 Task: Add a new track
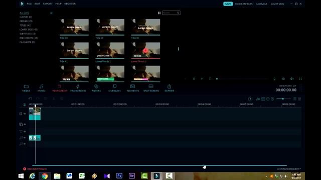coord(35,169)
